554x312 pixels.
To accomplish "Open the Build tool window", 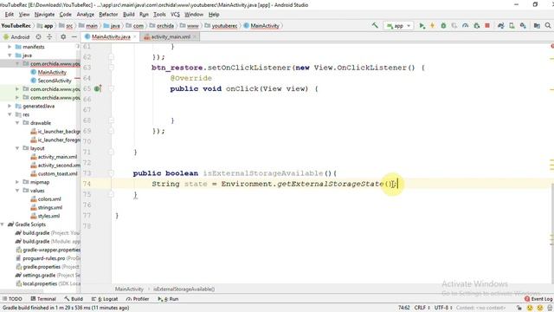I will tap(74, 299).
